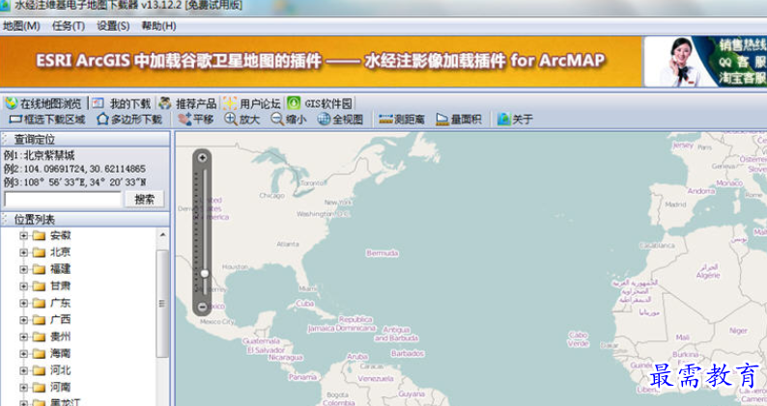Expand the 海南 tree node
The width and height of the screenshot is (767, 406).
[23, 353]
